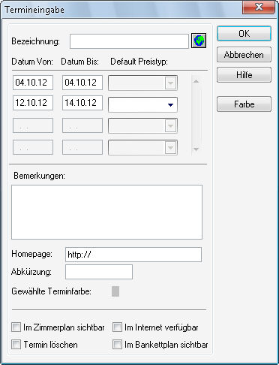Focus the Abkürzung input field
279x365 pixels.
[x=99, y=272]
